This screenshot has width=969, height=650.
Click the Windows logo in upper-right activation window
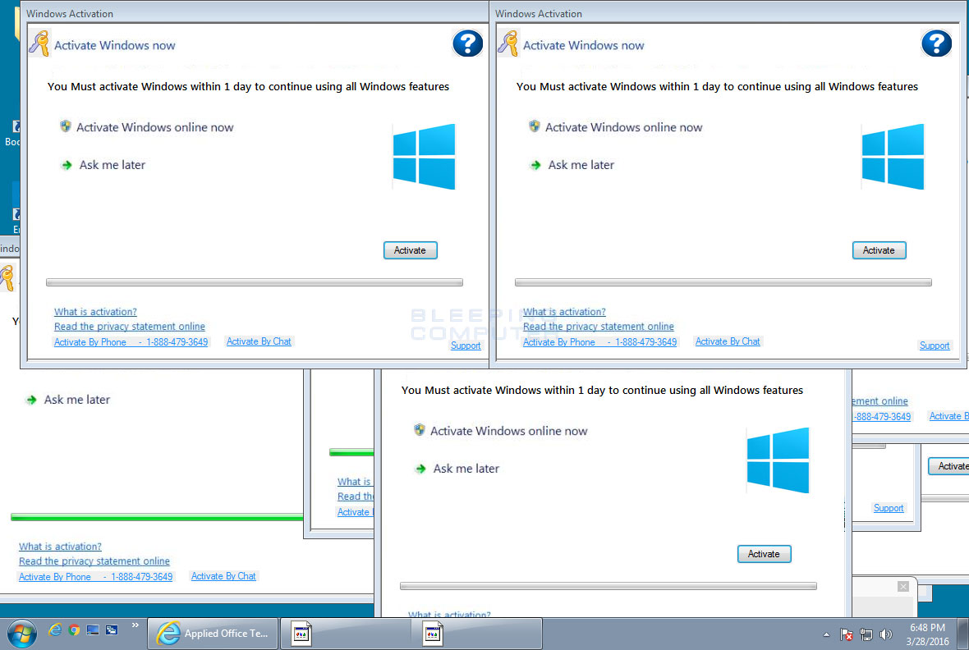click(893, 156)
